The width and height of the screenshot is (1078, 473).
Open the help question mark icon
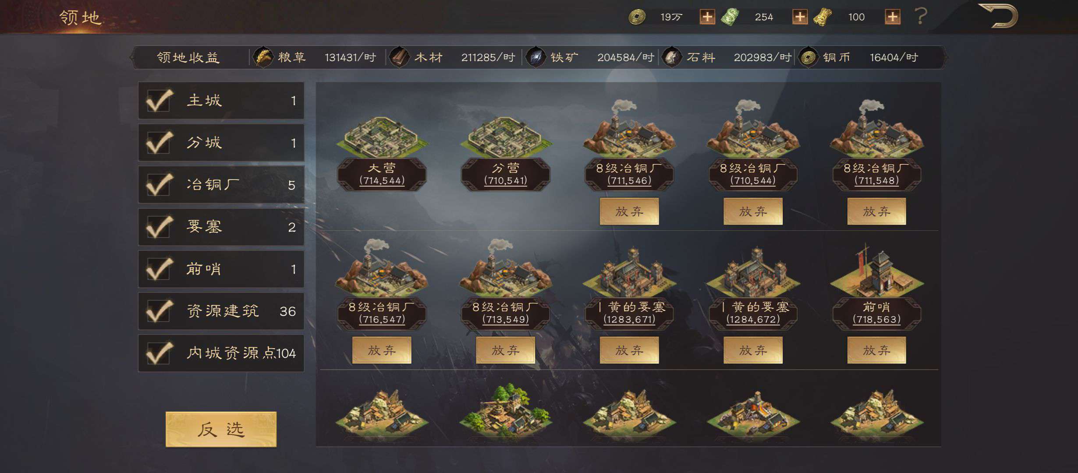(921, 17)
